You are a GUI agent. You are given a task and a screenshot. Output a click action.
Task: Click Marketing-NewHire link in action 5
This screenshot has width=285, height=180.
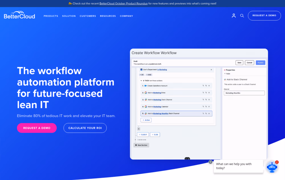tap(161, 113)
